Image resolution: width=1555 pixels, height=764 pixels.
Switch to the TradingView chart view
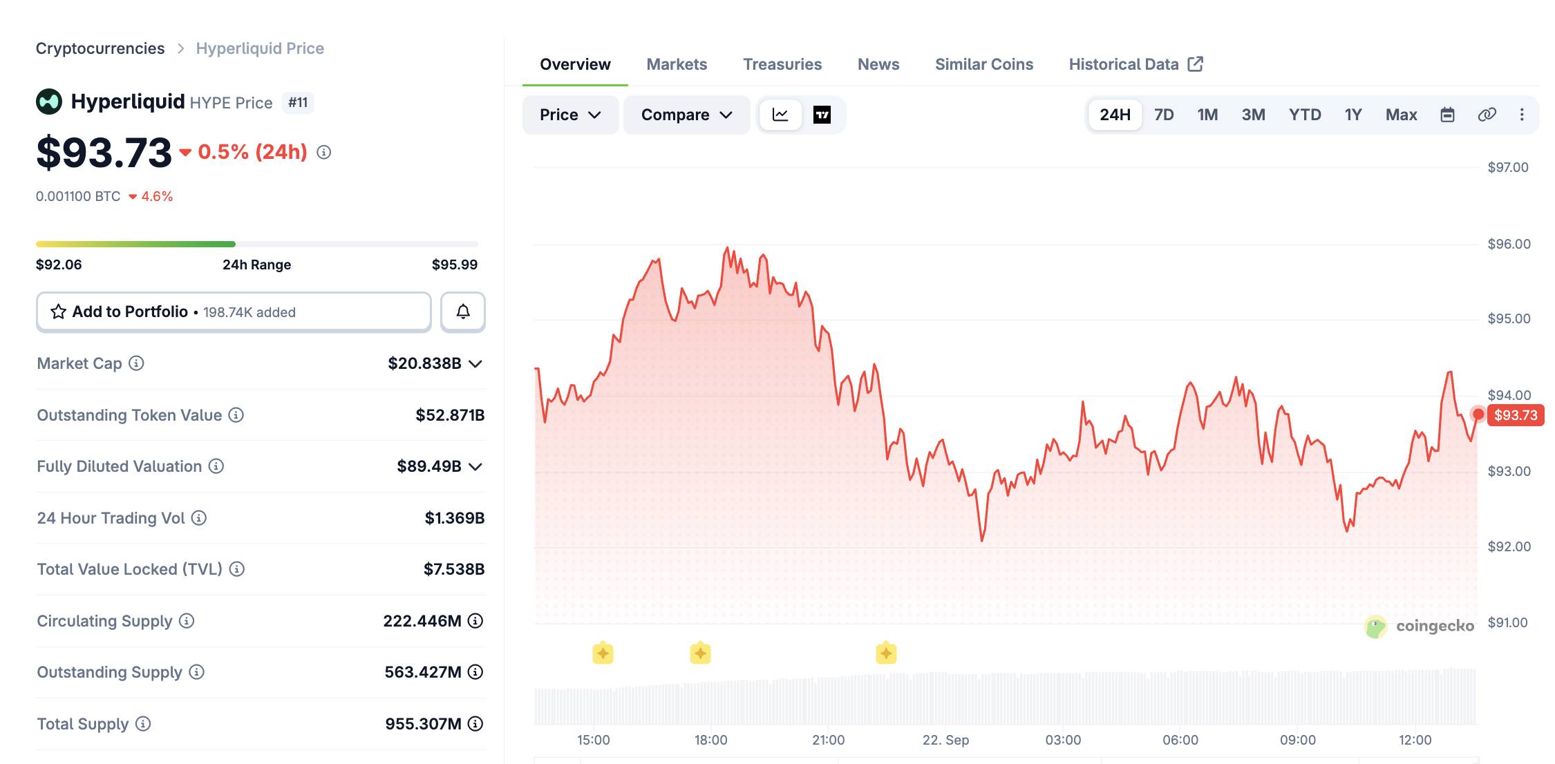822,115
